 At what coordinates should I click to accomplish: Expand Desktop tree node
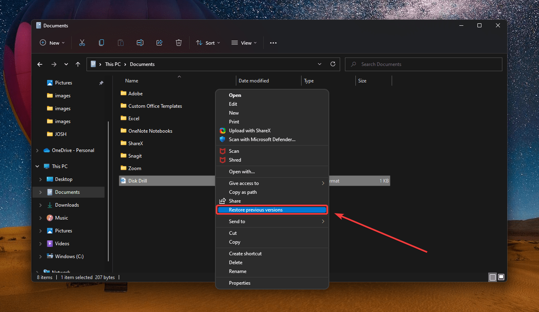coord(41,179)
